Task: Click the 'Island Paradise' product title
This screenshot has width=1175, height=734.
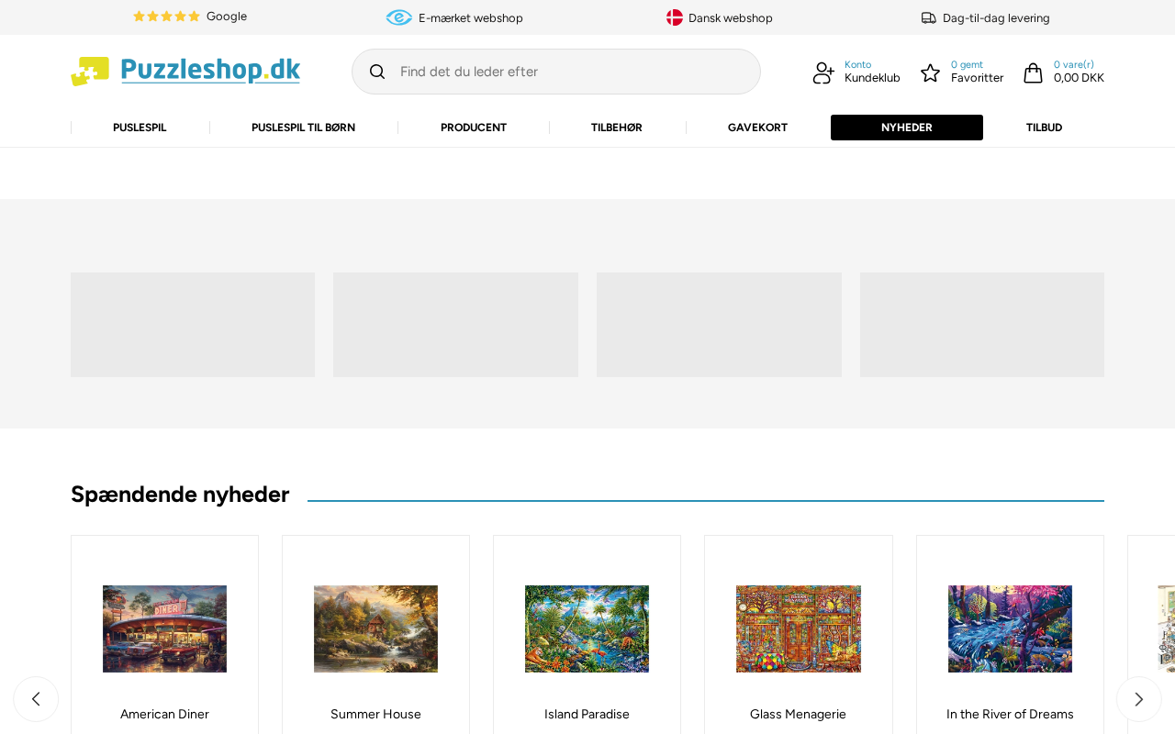Action: click(x=587, y=714)
